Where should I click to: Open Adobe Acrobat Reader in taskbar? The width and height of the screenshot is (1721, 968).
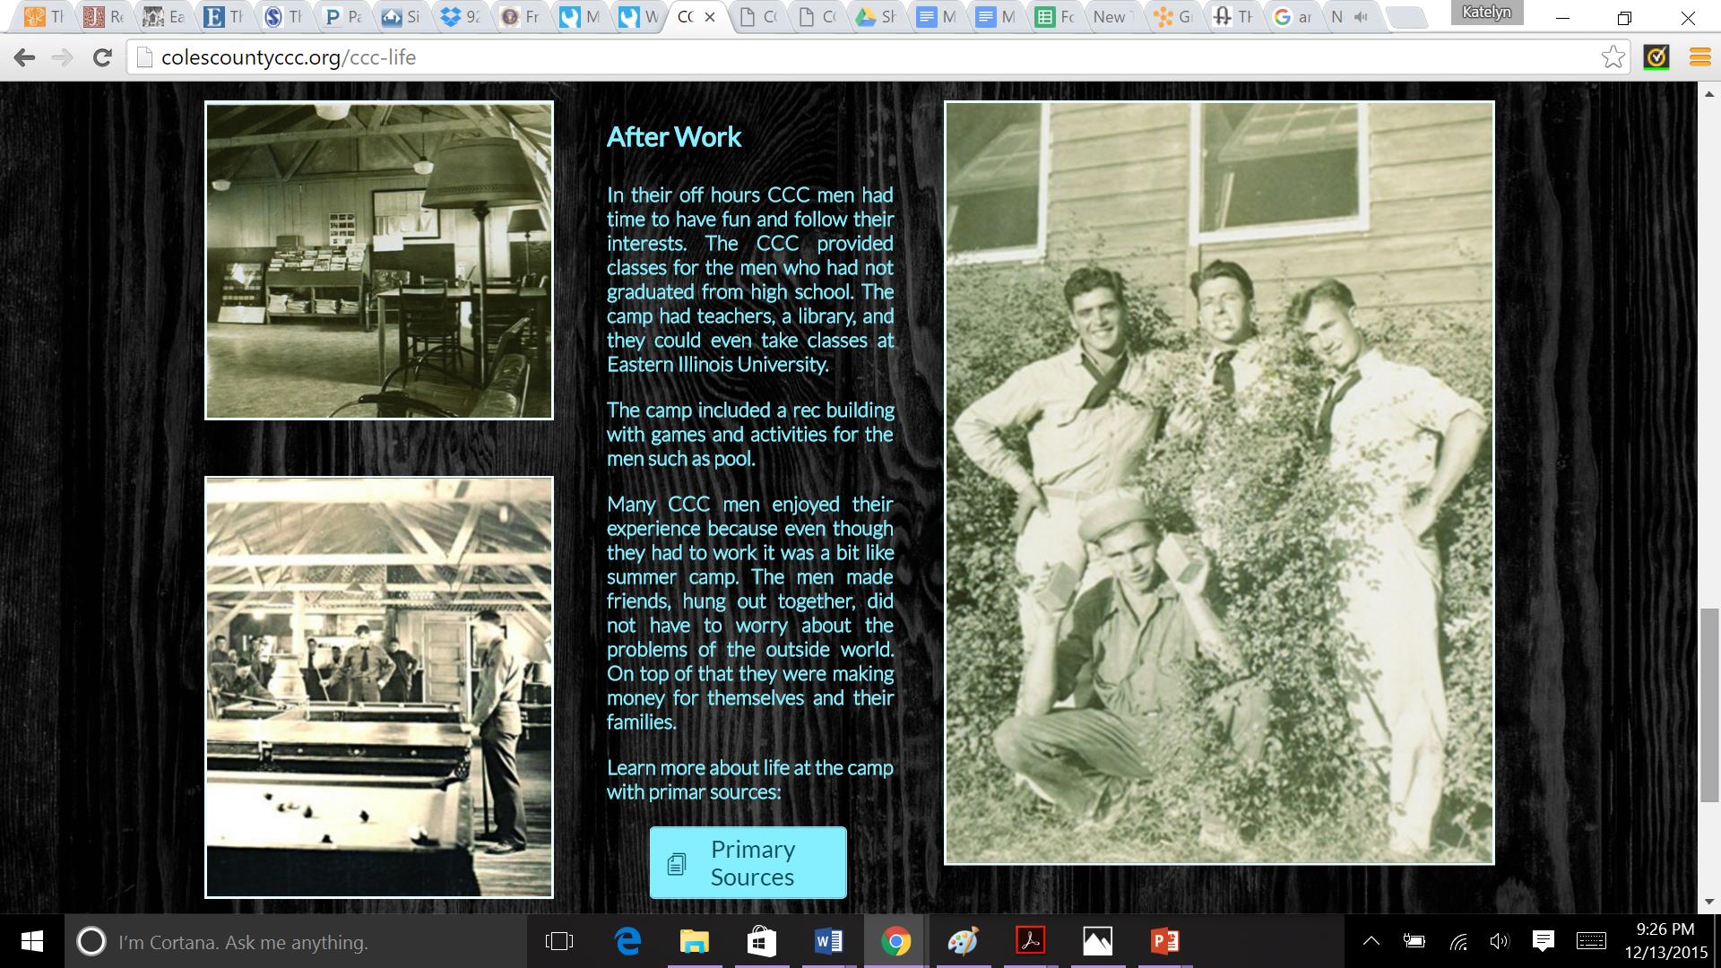coord(1030,941)
